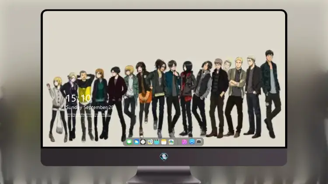Image resolution: width=328 pixels, height=184 pixels.
Task: Open the Camera dock icon
Action: coord(199,142)
